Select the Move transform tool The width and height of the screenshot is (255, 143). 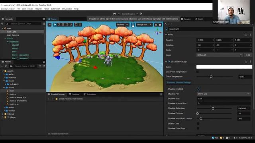point(55,25)
